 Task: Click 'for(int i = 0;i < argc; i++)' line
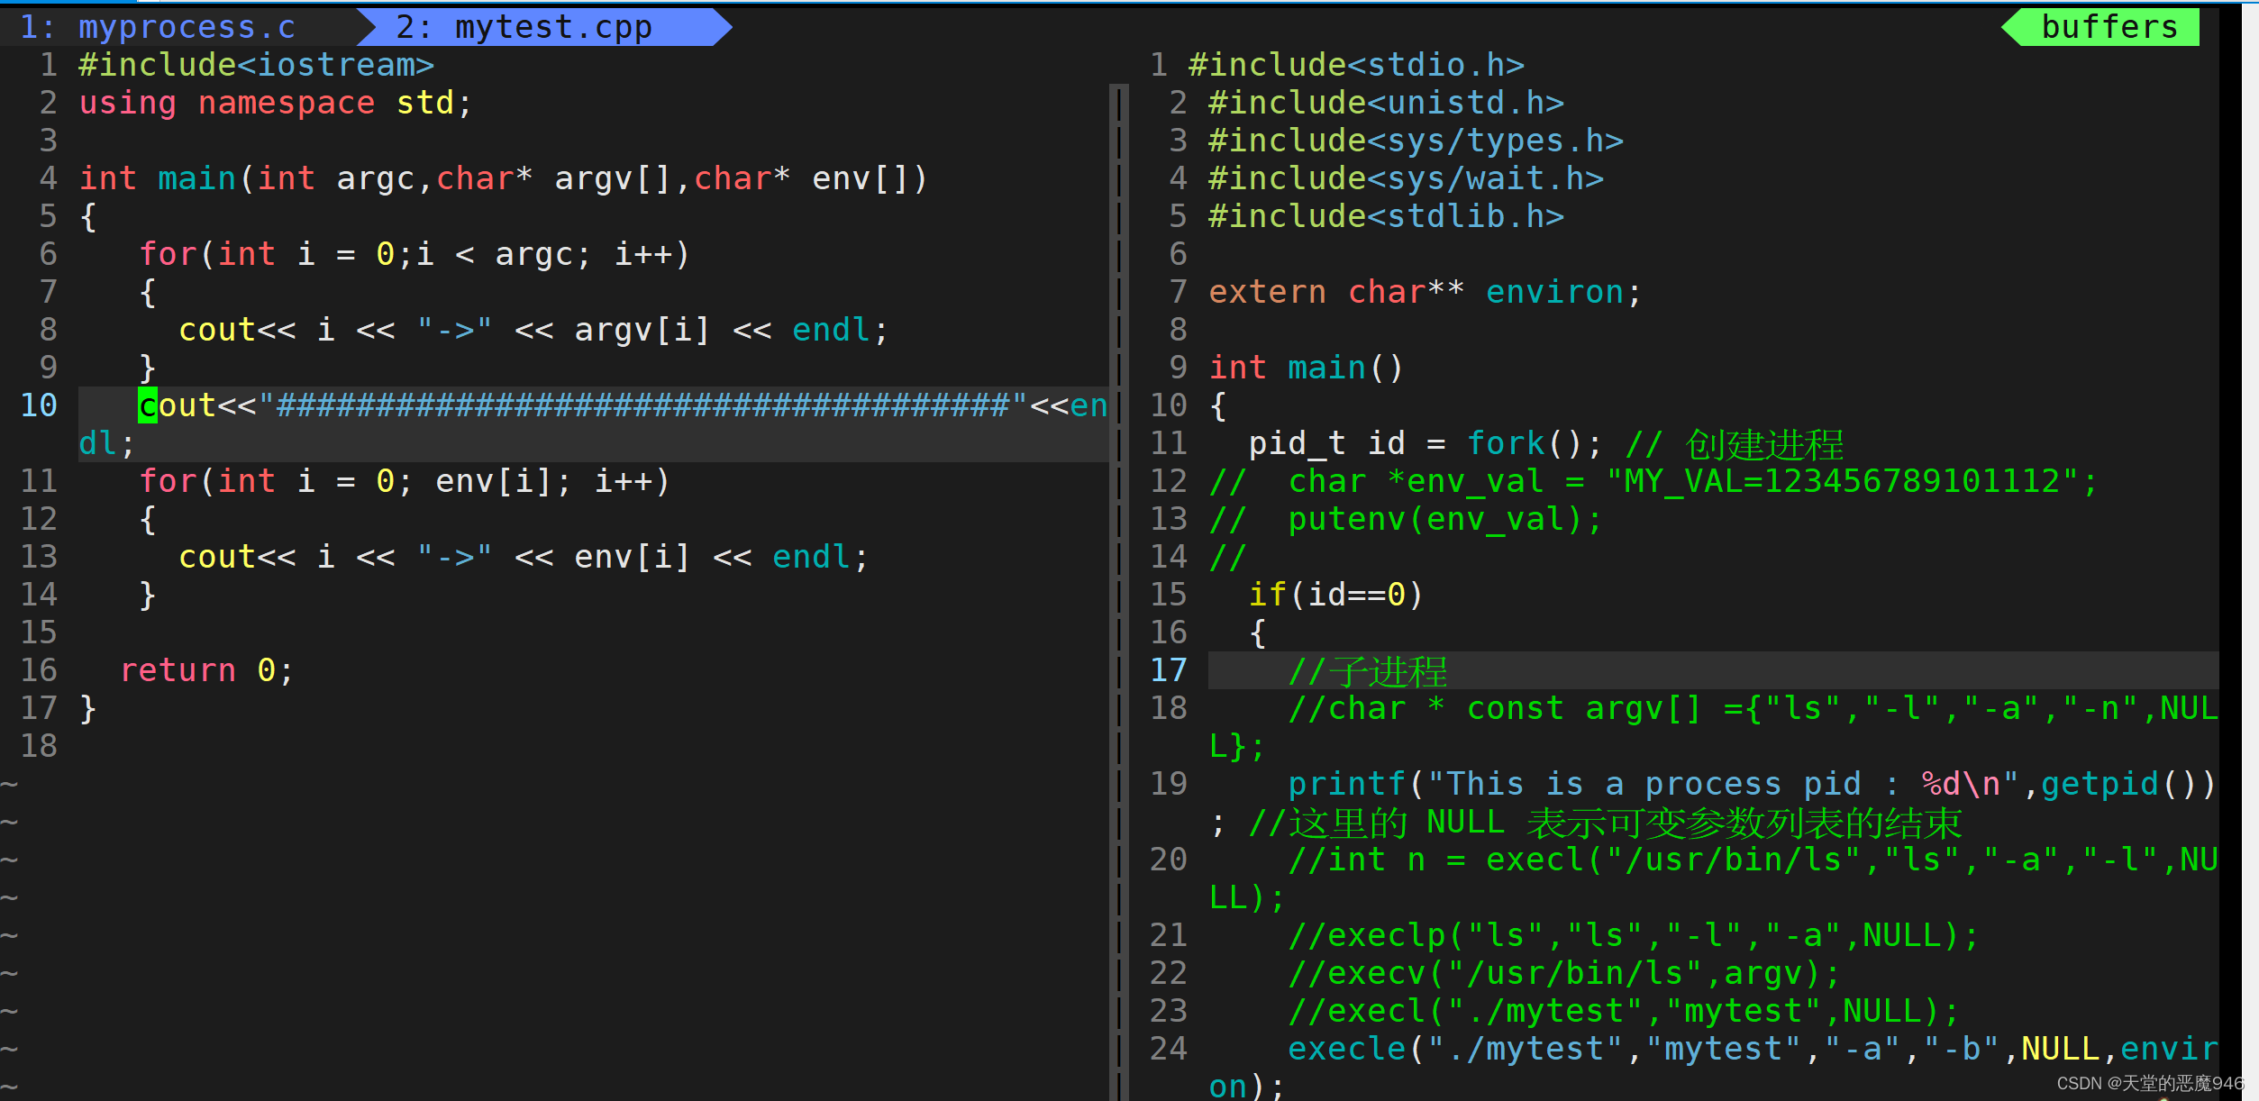[414, 254]
